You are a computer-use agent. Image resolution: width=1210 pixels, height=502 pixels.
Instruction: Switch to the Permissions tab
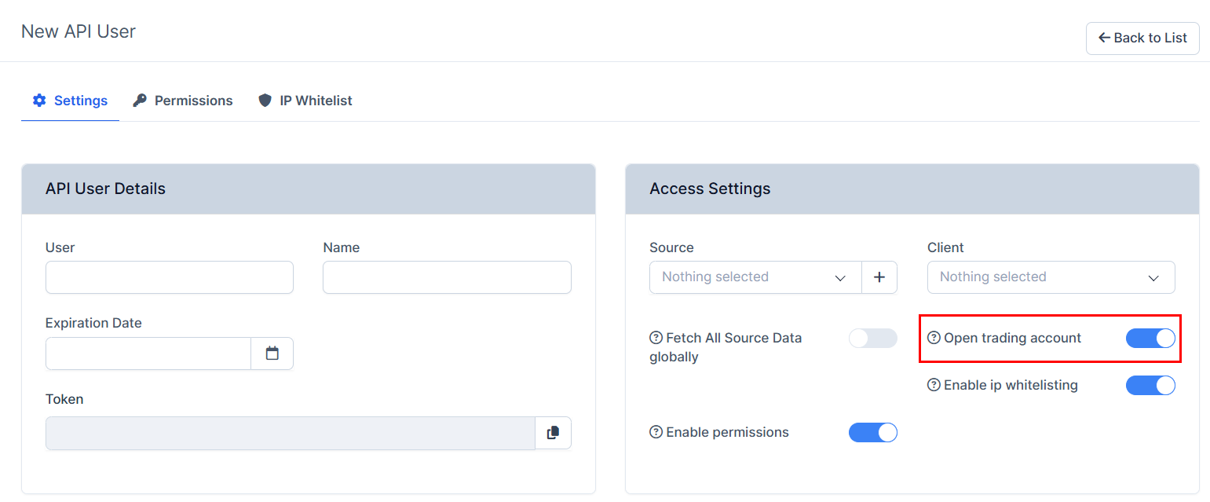click(183, 101)
